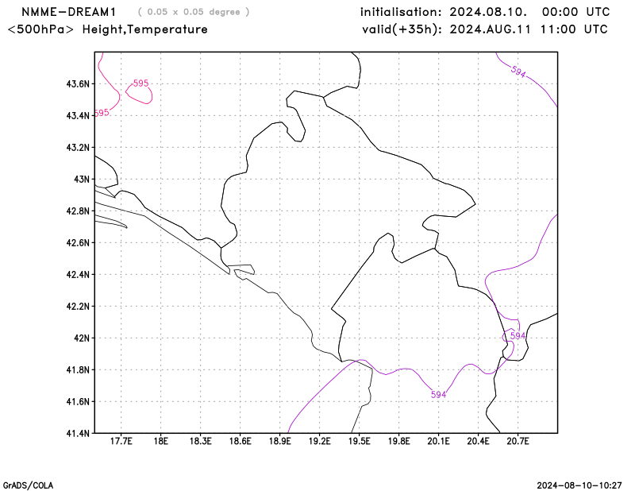Select the 594 contour label beside the 42N gridline
Screen dimensions: 635x491
[518, 336]
